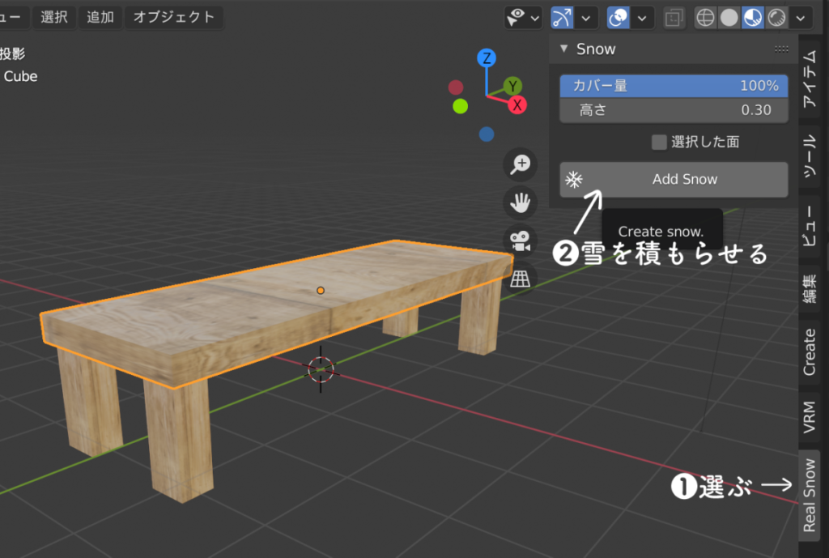Collapse the Snow panel triangle

click(564, 49)
